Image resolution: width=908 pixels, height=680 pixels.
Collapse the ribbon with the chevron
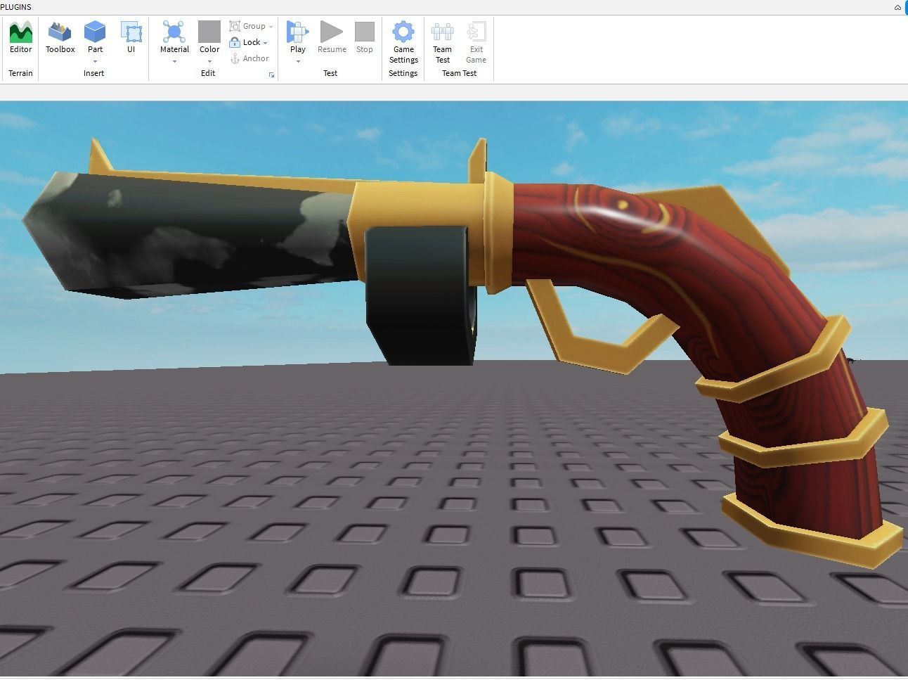coord(897,7)
